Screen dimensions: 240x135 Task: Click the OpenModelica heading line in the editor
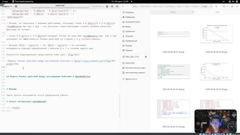click(48, 76)
